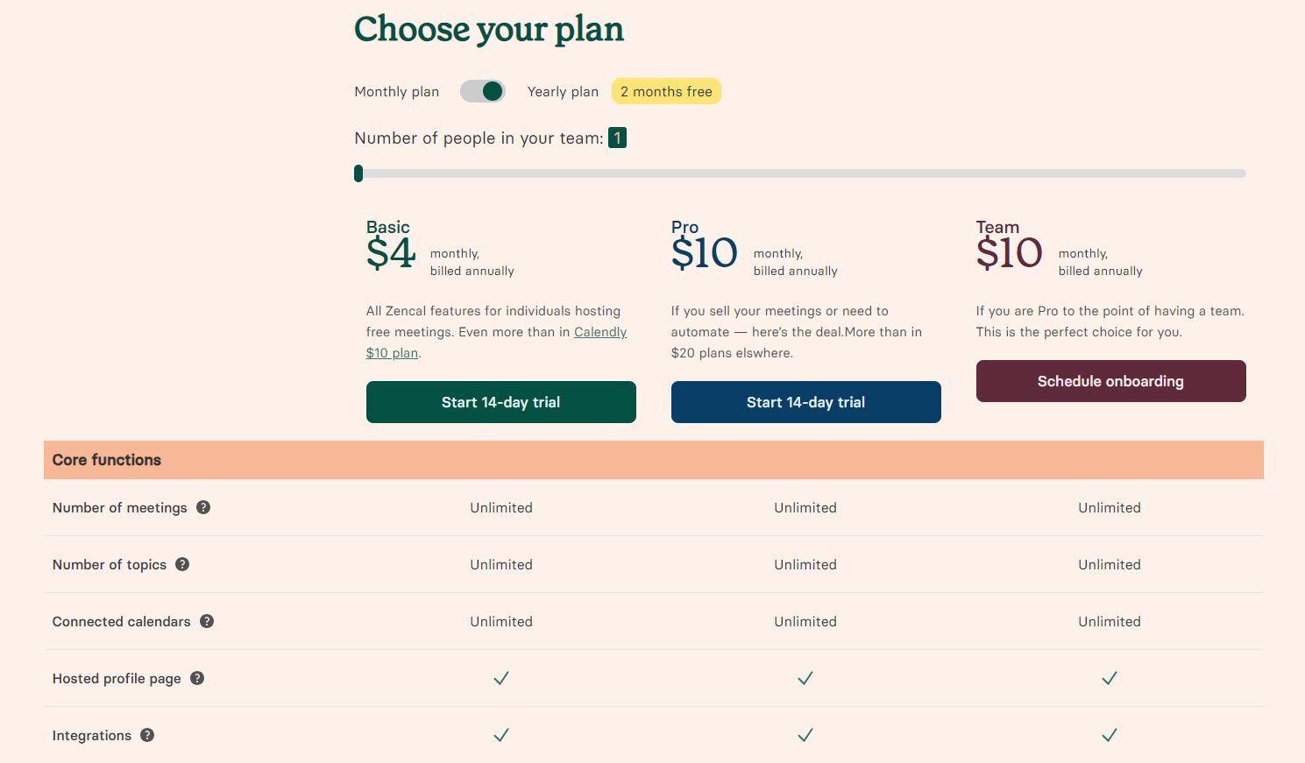Viewport: 1305px width, 763px height.
Task: Click Schedule onboarding for Team plan
Action: (x=1110, y=381)
